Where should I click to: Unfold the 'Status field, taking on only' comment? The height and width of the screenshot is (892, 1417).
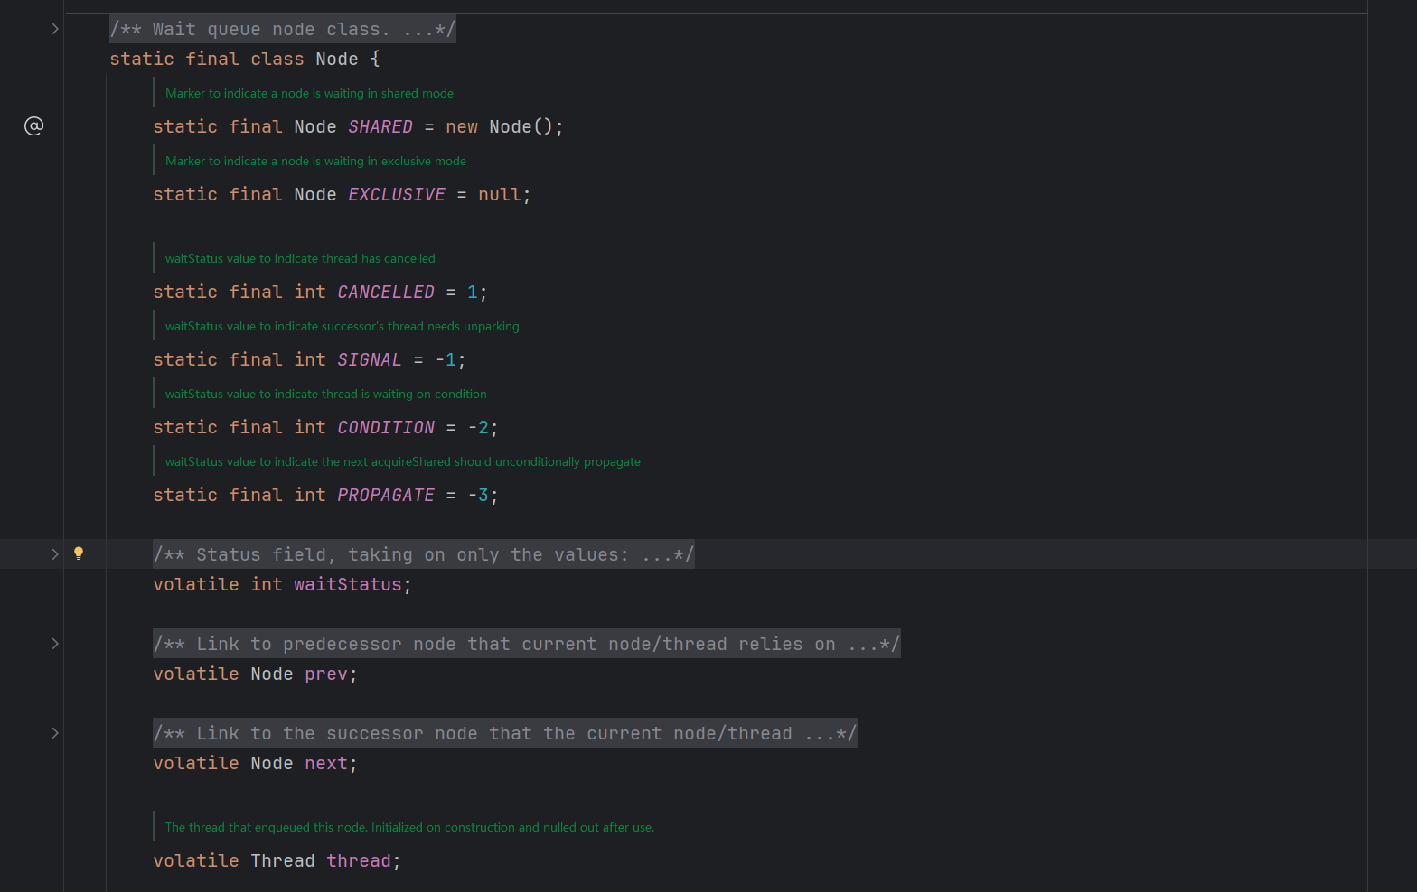pyautogui.click(x=423, y=555)
